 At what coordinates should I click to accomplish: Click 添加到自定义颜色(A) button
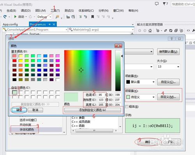click(92, 110)
